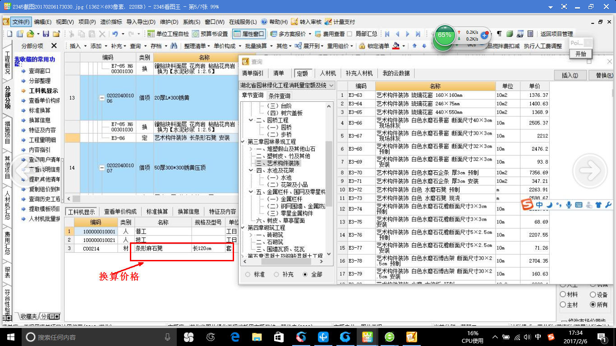
Task: Click the Cortana search box in taskbar
Action: tap(98, 337)
